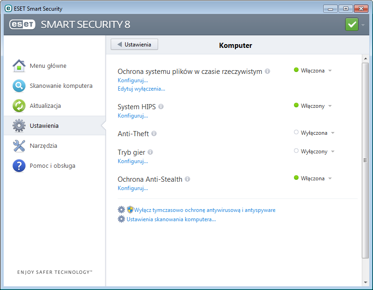The image size is (373, 290).
Task: Click info icon beside Ochrona Anti-Stealth
Action: click(x=187, y=179)
